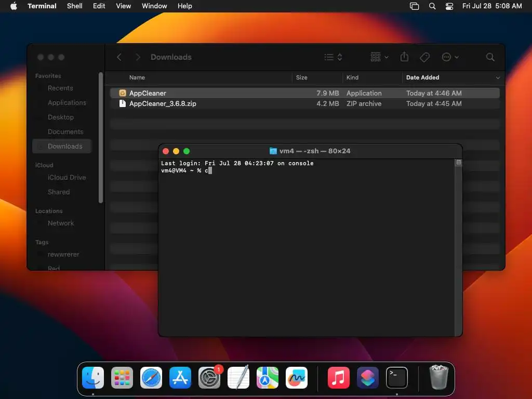Open System Settings in the Dock
Screen dimensions: 532x399
pos(209,378)
